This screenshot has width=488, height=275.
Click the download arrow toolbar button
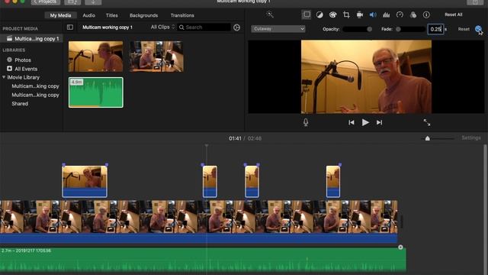(x=93, y=2)
